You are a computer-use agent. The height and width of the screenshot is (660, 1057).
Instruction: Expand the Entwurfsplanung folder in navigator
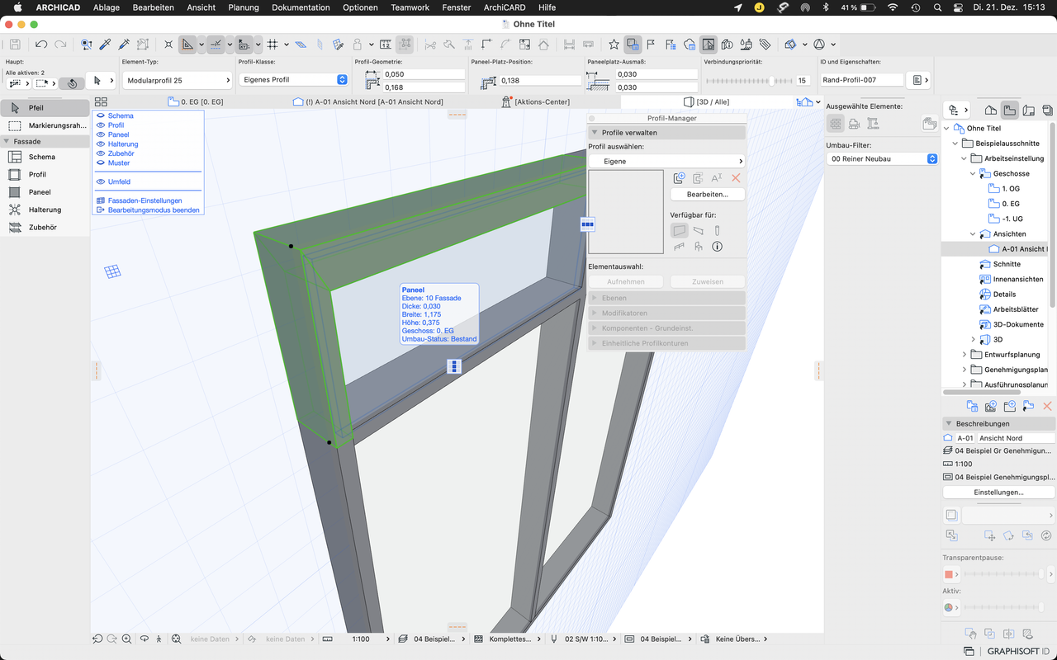pos(965,355)
